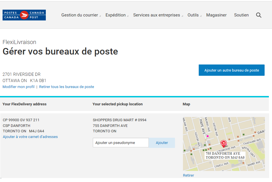
Task: Open the search magnifier icon
Action: click(x=259, y=15)
